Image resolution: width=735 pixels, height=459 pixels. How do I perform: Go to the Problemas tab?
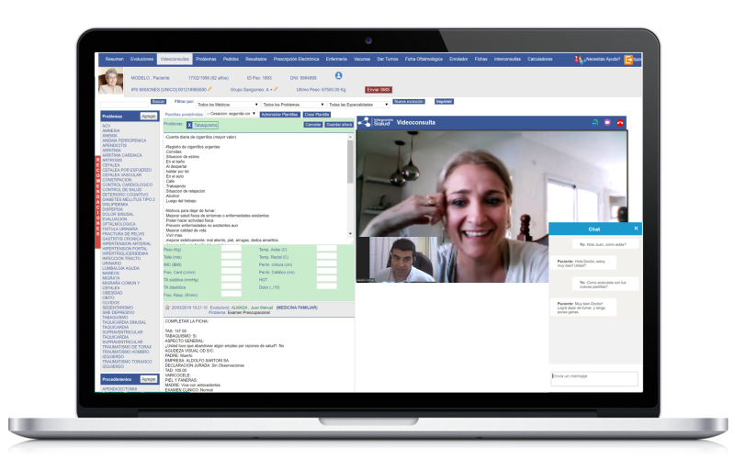(206, 59)
